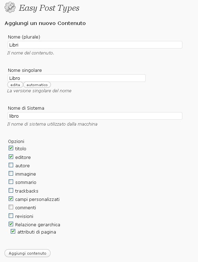The width and height of the screenshot is (198, 262).
Task: Uncheck Relazione gerarchica checkbox
Action: [x=11, y=224]
